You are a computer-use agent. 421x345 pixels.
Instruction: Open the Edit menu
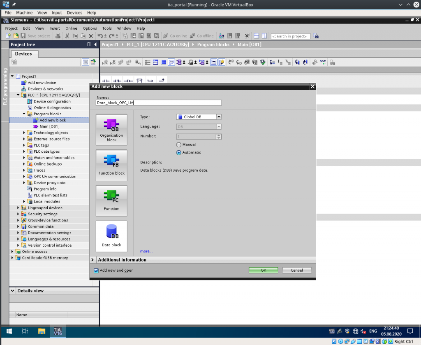(x=26, y=28)
